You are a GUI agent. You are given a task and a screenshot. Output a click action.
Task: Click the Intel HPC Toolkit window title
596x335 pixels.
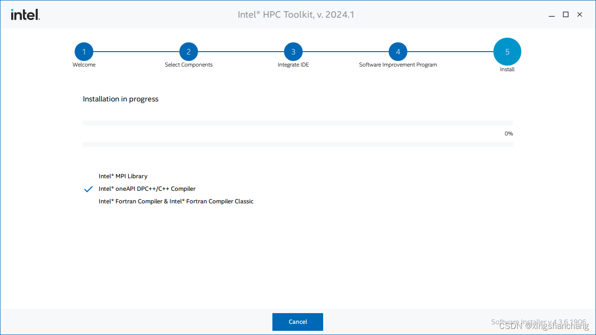click(296, 15)
